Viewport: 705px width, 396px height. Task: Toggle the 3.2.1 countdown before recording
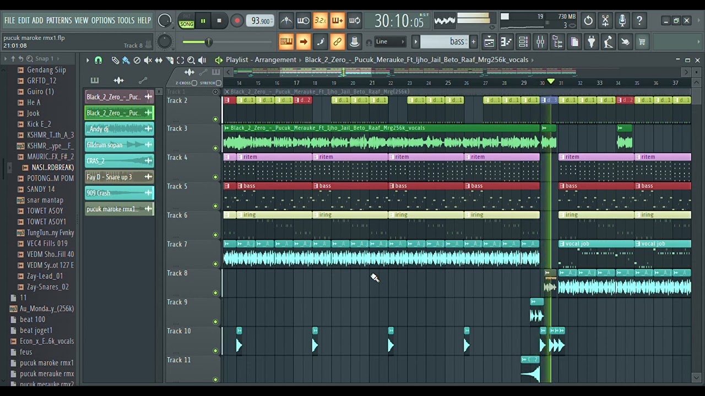321,21
